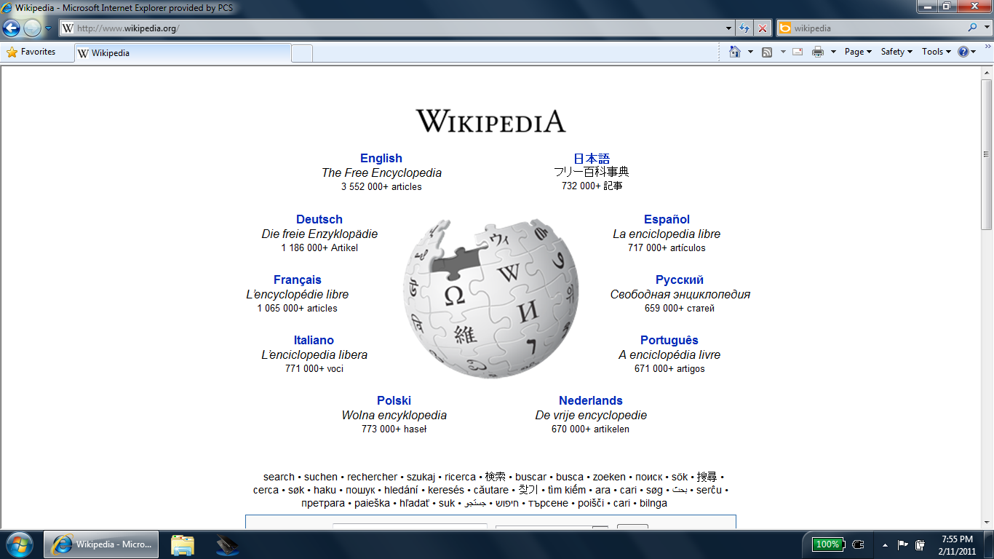Expand the Home button dropdown arrow
The height and width of the screenshot is (559, 994).
click(750, 52)
